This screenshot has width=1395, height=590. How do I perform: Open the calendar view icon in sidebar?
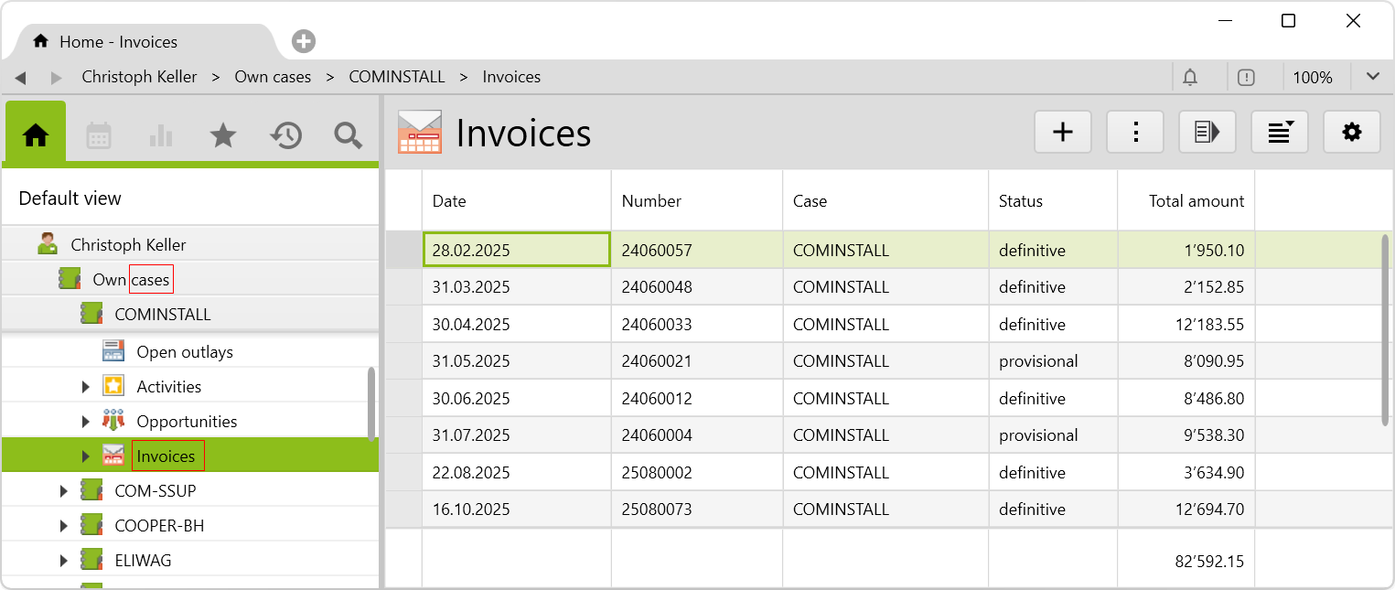[x=99, y=135]
